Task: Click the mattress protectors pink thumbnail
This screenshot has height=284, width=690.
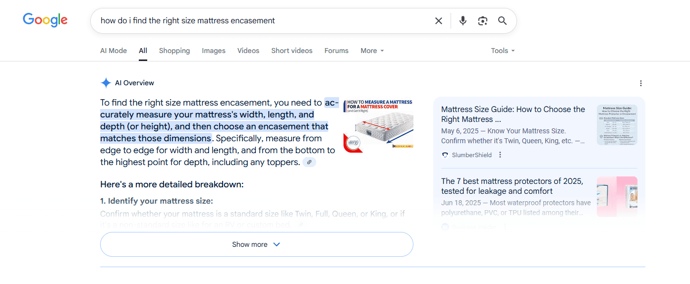Action: (x=617, y=196)
